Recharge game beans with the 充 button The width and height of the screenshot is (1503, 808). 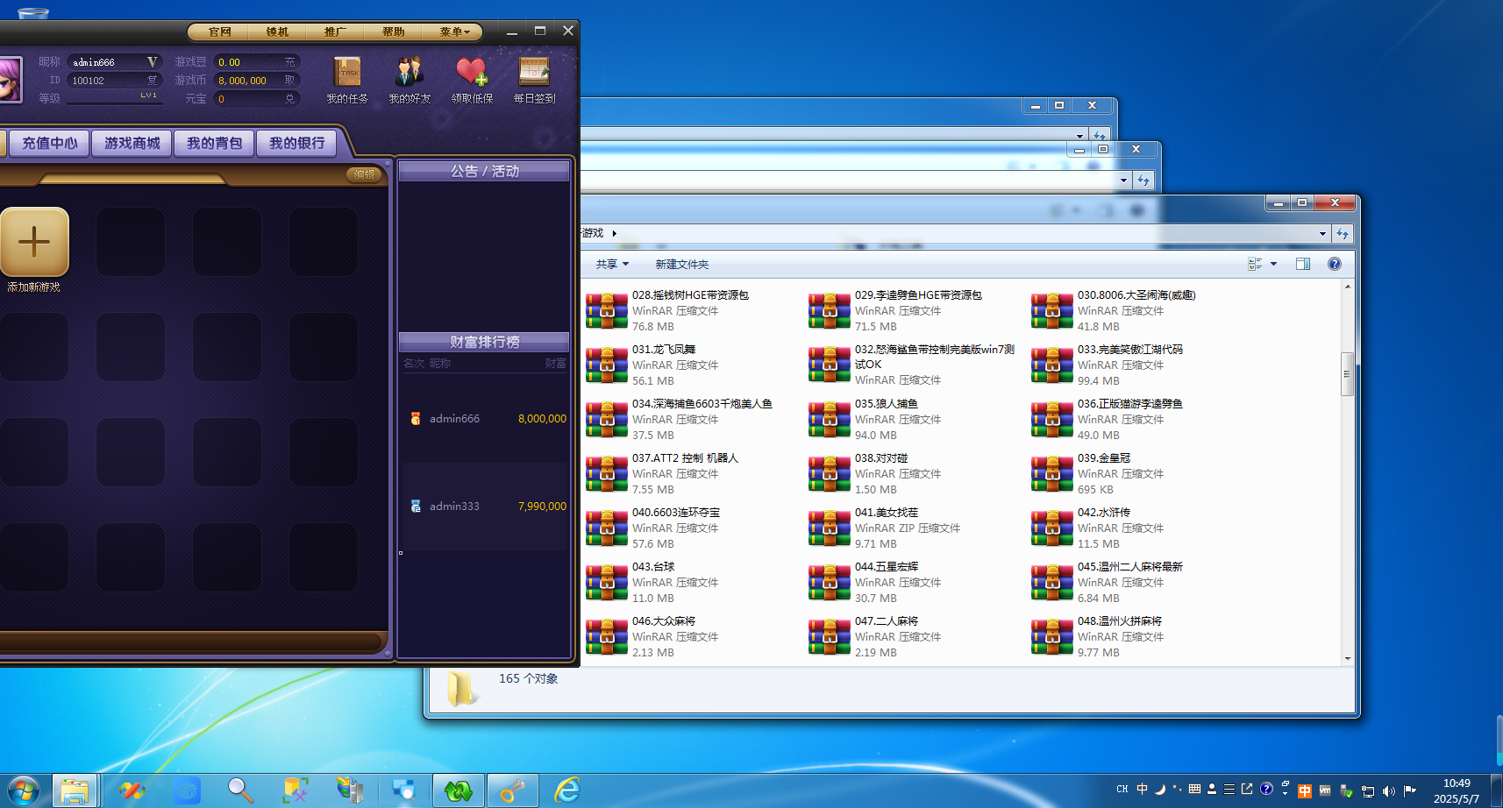pos(289,62)
